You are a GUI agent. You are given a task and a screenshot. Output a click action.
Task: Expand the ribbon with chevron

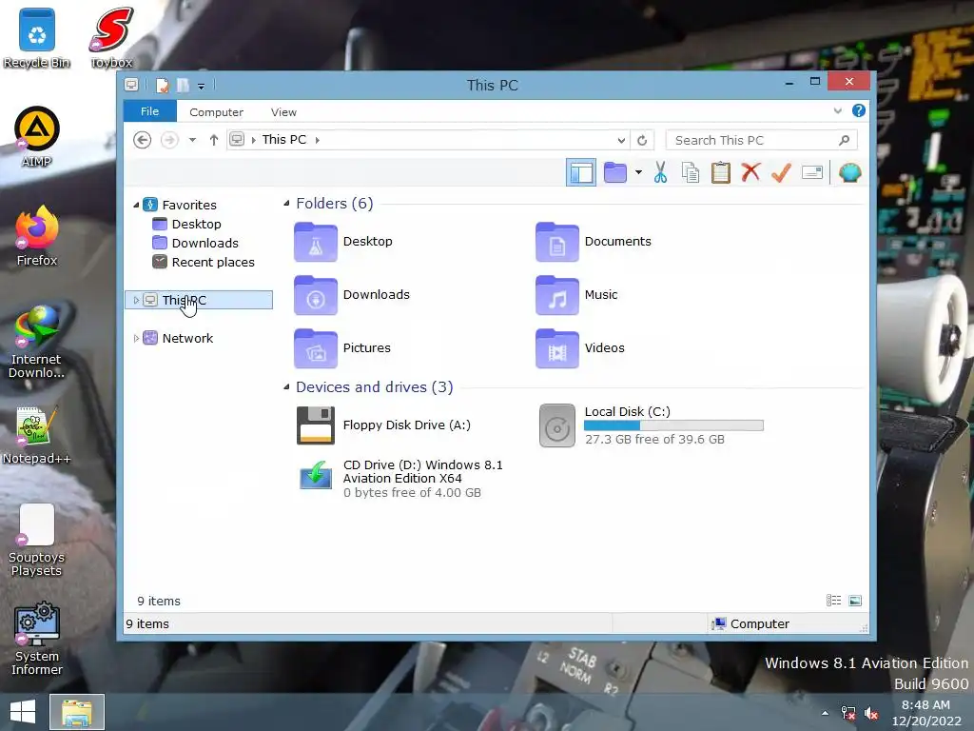(x=837, y=111)
